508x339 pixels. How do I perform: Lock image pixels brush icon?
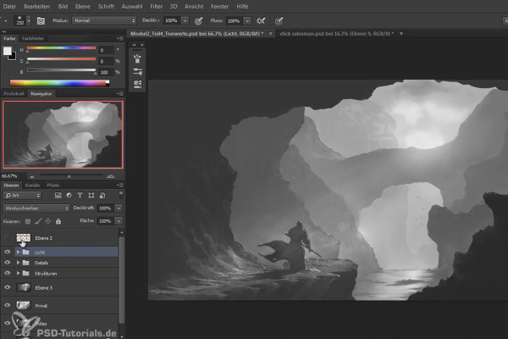(x=38, y=221)
